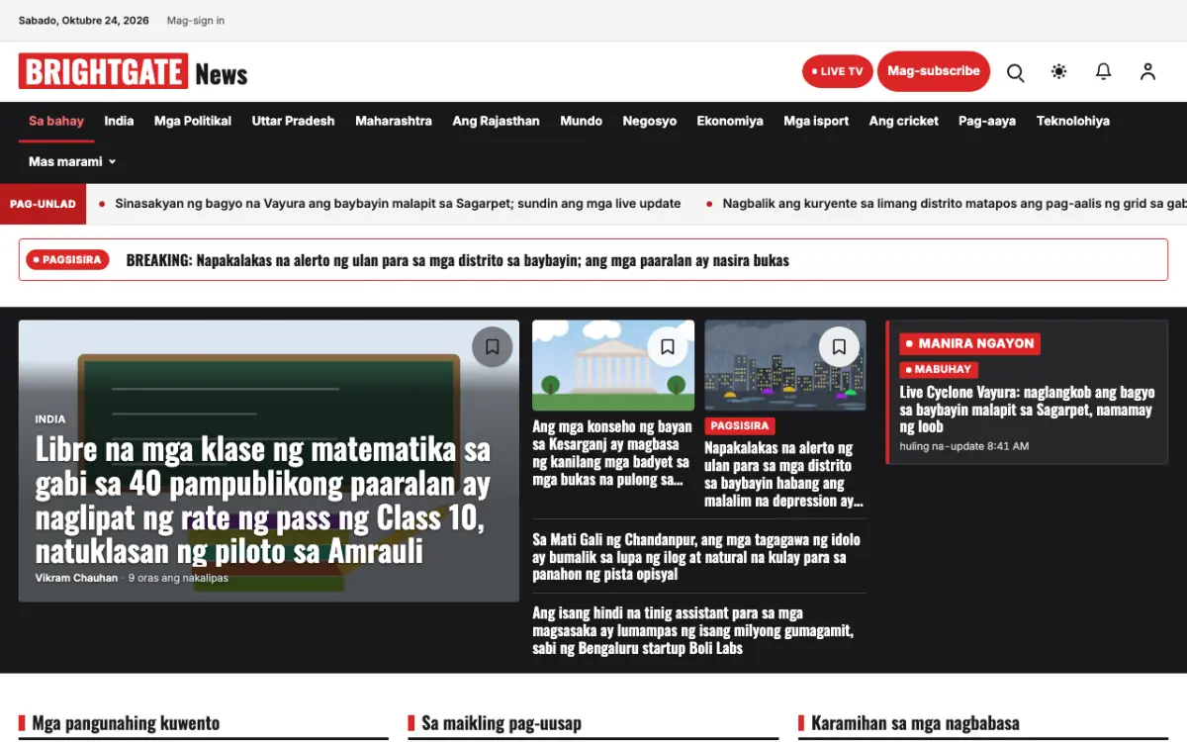
Task: Open ticker story about Nagbalik ang kuryente
Action: tap(954, 204)
